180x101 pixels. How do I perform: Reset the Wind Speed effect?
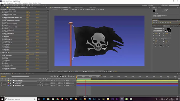[x=27, y=11]
